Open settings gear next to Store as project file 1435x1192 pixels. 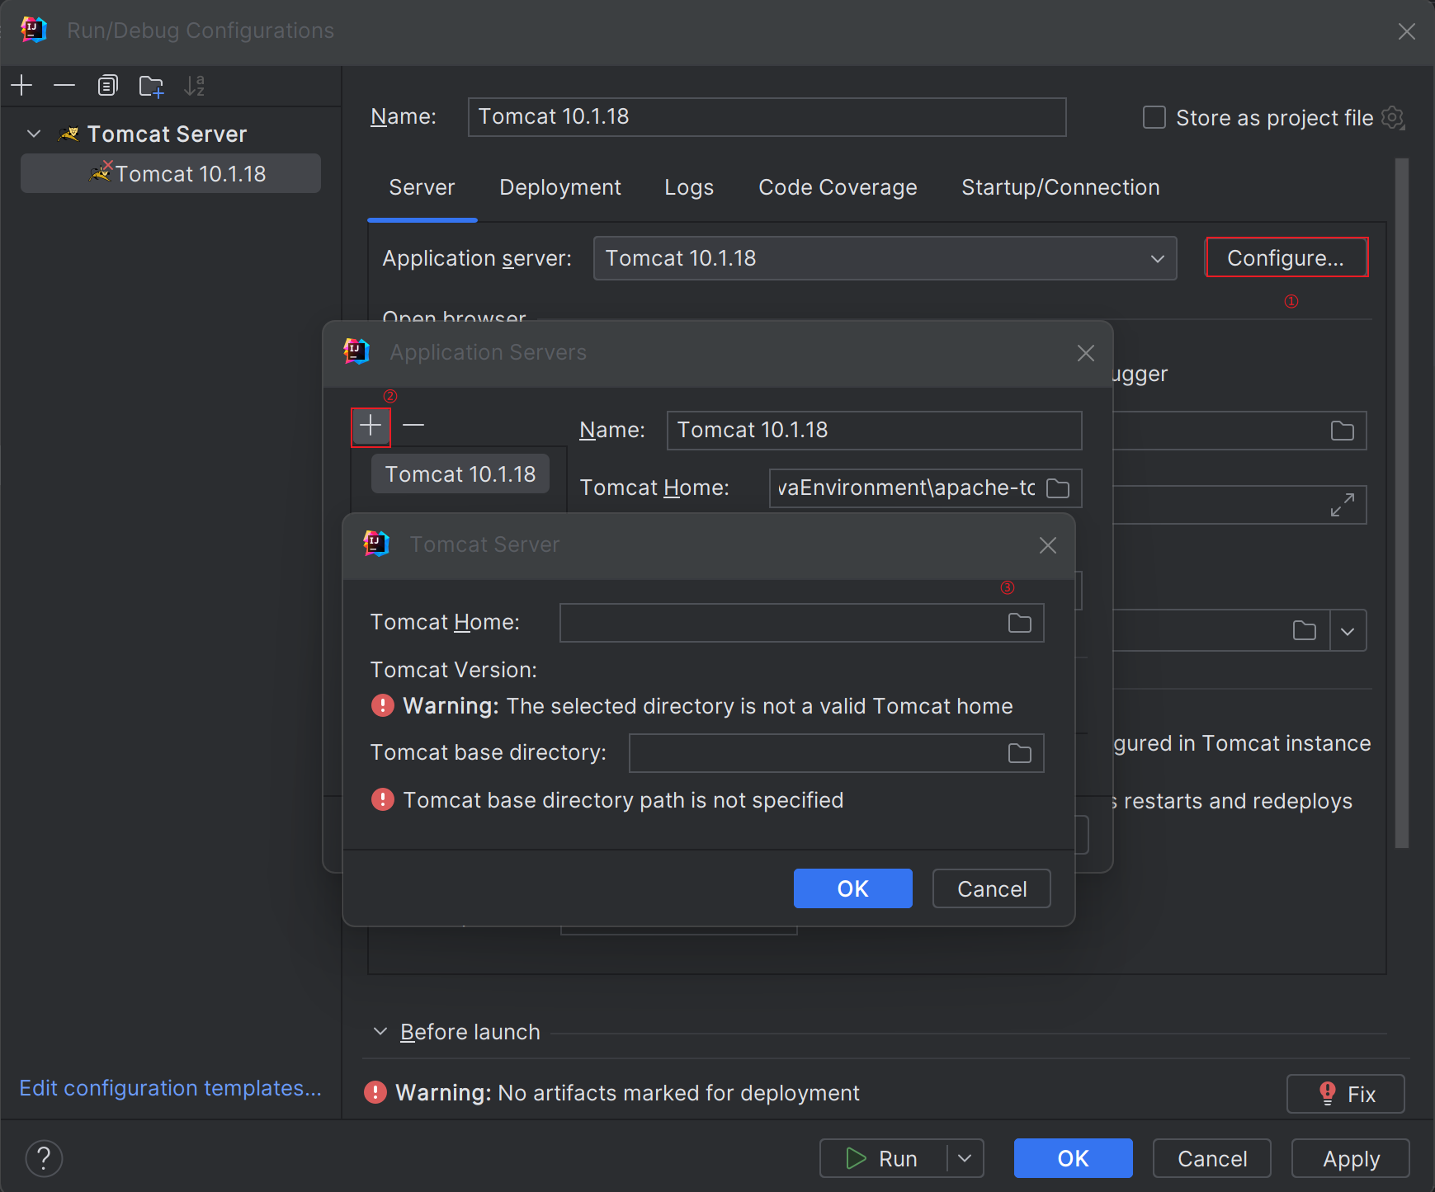[x=1393, y=117]
